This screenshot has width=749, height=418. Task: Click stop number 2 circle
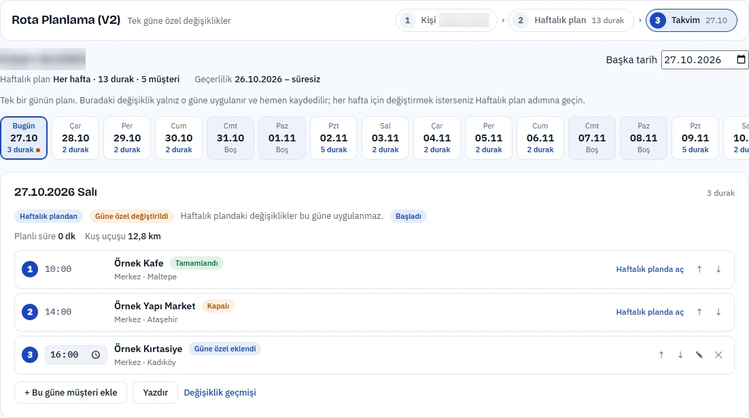tap(30, 312)
